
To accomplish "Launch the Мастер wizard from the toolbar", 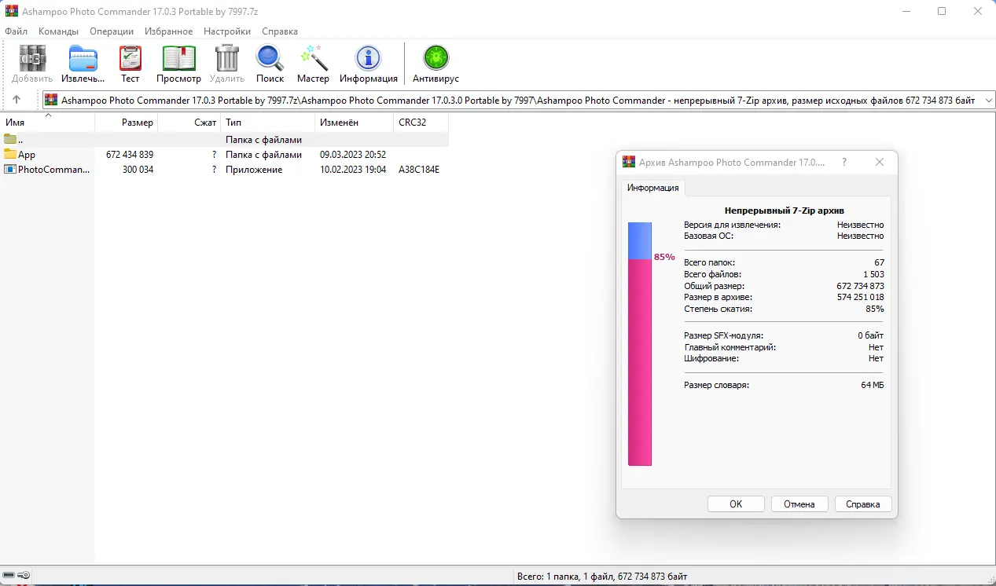I will coord(313,59).
